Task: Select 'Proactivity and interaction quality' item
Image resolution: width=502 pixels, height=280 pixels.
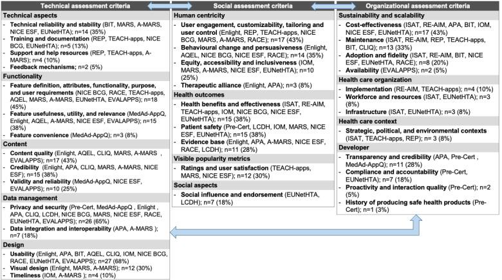Action: pyautogui.click(x=396, y=187)
